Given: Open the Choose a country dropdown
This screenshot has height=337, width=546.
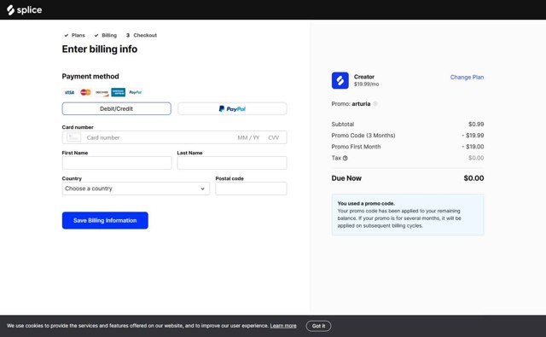Looking at the screenshot, I should pyautogui.click(x=136, y=189).
